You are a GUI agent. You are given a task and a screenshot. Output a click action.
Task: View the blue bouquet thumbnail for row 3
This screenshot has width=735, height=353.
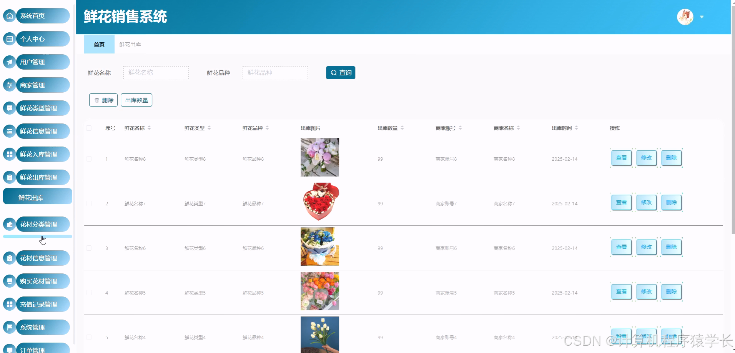(319, 246)
